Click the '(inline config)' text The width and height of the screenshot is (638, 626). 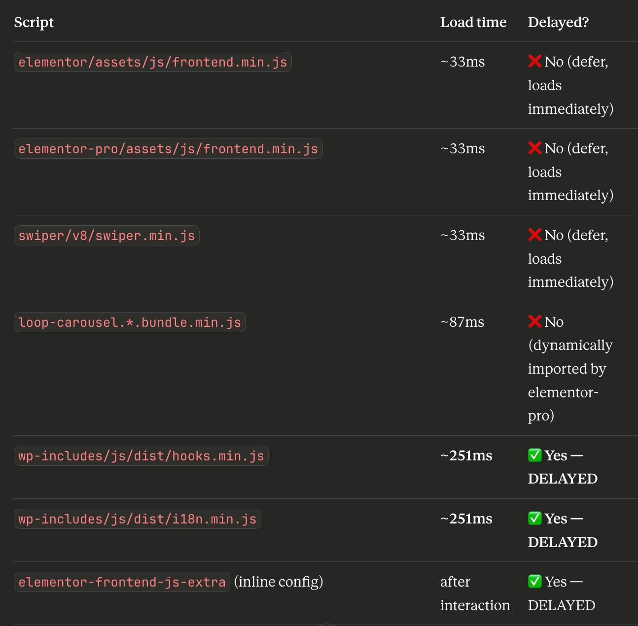(279, 582)
